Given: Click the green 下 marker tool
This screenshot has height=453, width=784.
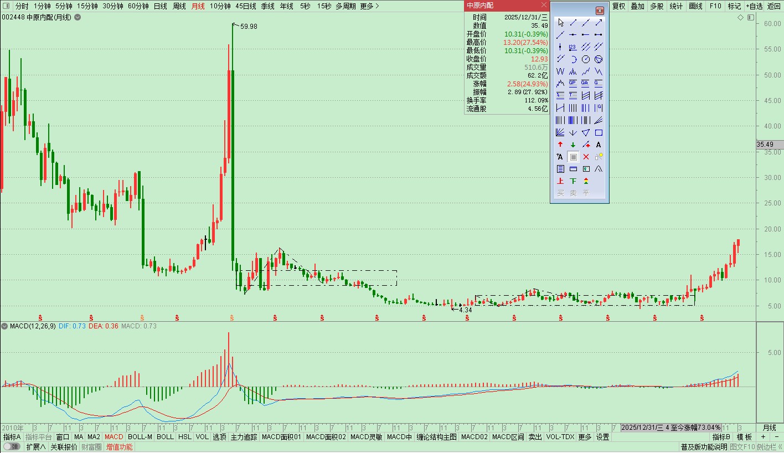Looking at the screenshot, I should pyautogui.click(x=573, y=181).
